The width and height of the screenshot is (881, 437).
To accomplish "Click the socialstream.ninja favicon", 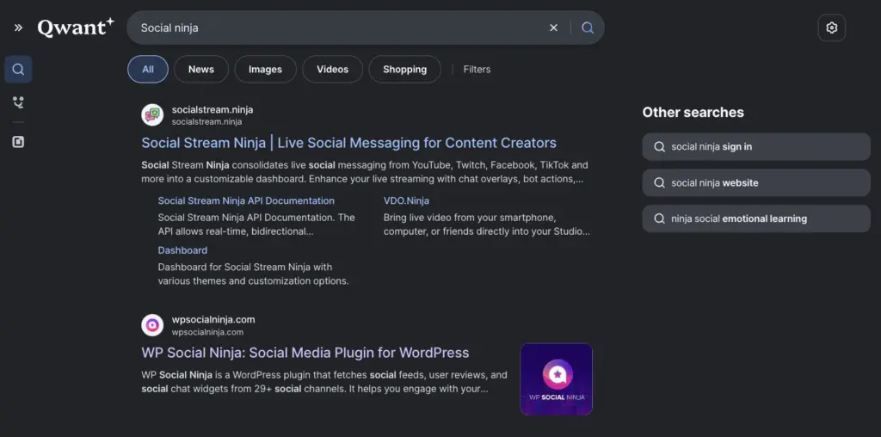I will [x=152, y=114].
